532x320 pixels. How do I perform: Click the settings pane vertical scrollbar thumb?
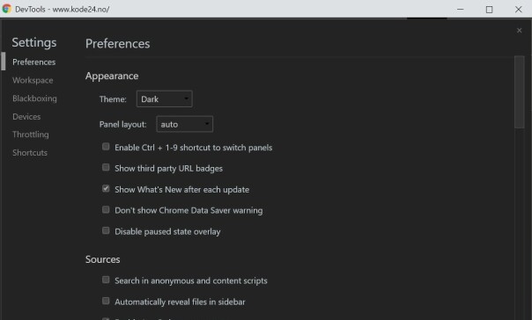[x=519, y=92]
